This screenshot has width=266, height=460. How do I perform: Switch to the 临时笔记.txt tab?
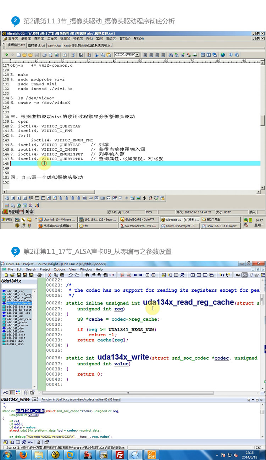tap(37, 46)
